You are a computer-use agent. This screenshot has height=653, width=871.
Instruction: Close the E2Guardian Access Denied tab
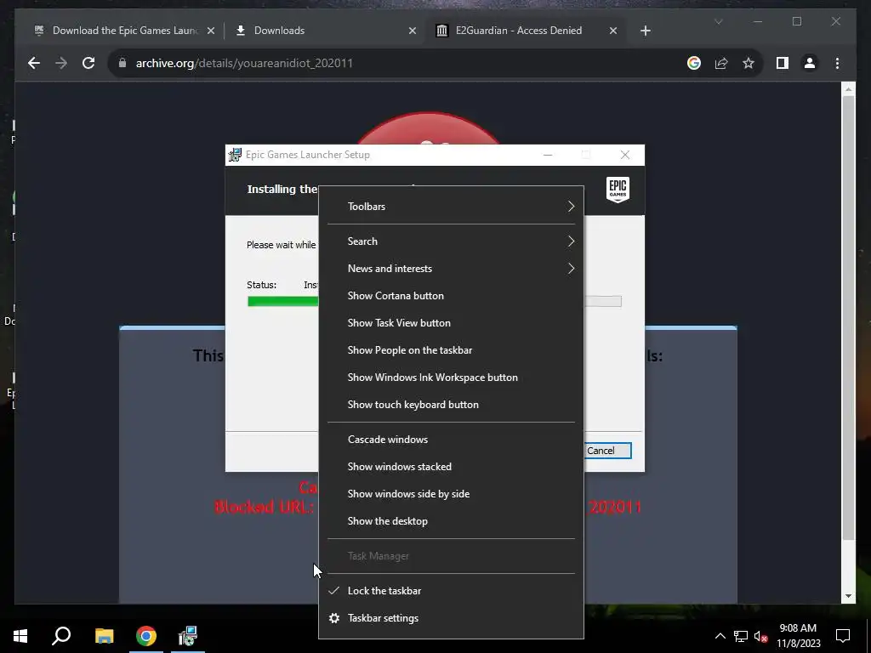pyautogui.click(x=612, y=31)
